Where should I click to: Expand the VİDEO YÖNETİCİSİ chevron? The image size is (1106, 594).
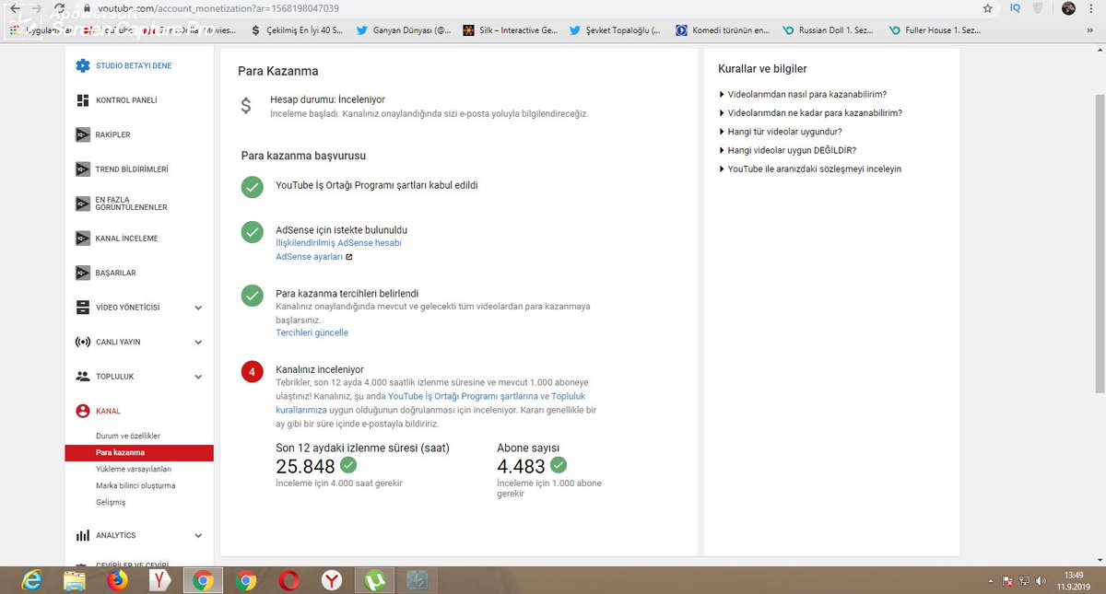[x=198, y=308]
